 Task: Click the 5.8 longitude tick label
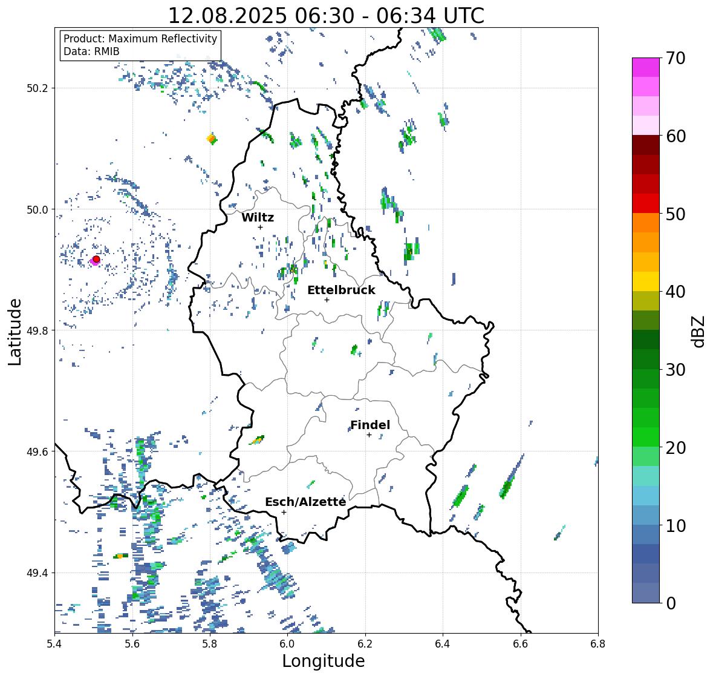pos(210,643)
